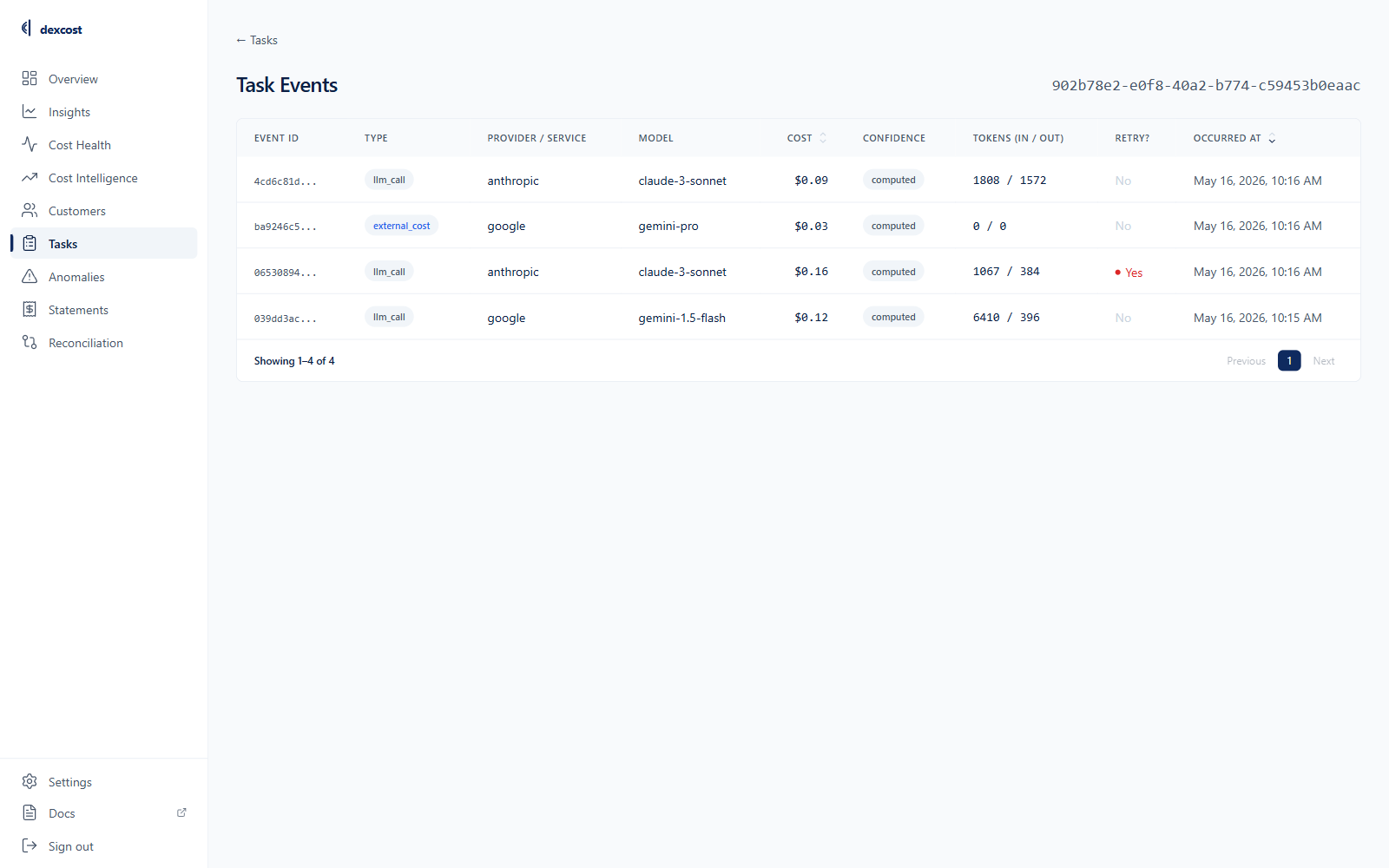1389x868 pixels.
Task: Click the Settings gear icon
Action: pos(30,782)
